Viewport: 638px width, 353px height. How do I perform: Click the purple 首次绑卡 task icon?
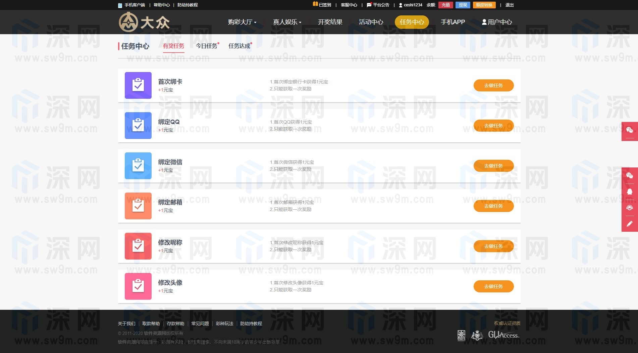pyautogui.click(x=138, y=85)
